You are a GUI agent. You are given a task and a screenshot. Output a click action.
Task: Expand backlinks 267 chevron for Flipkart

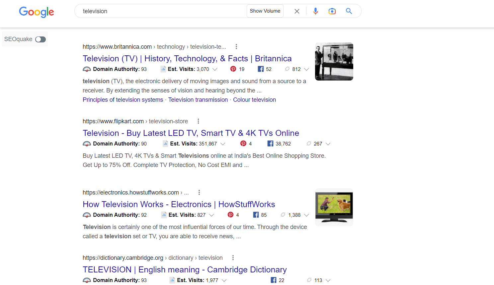pyautogui.click(x=328, y=144)
